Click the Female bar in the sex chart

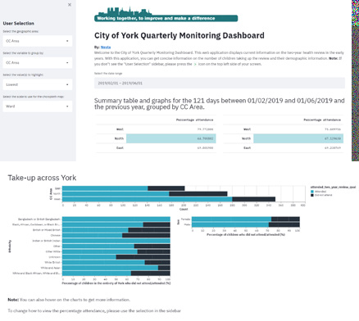(x=246, y=219)
